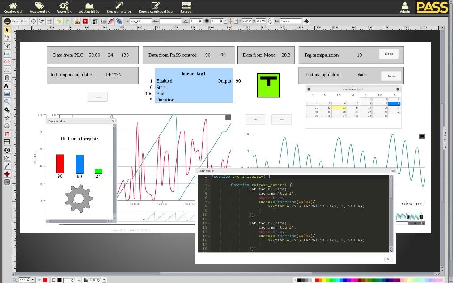Open the right chart hamburger menu

pos(422,137)
